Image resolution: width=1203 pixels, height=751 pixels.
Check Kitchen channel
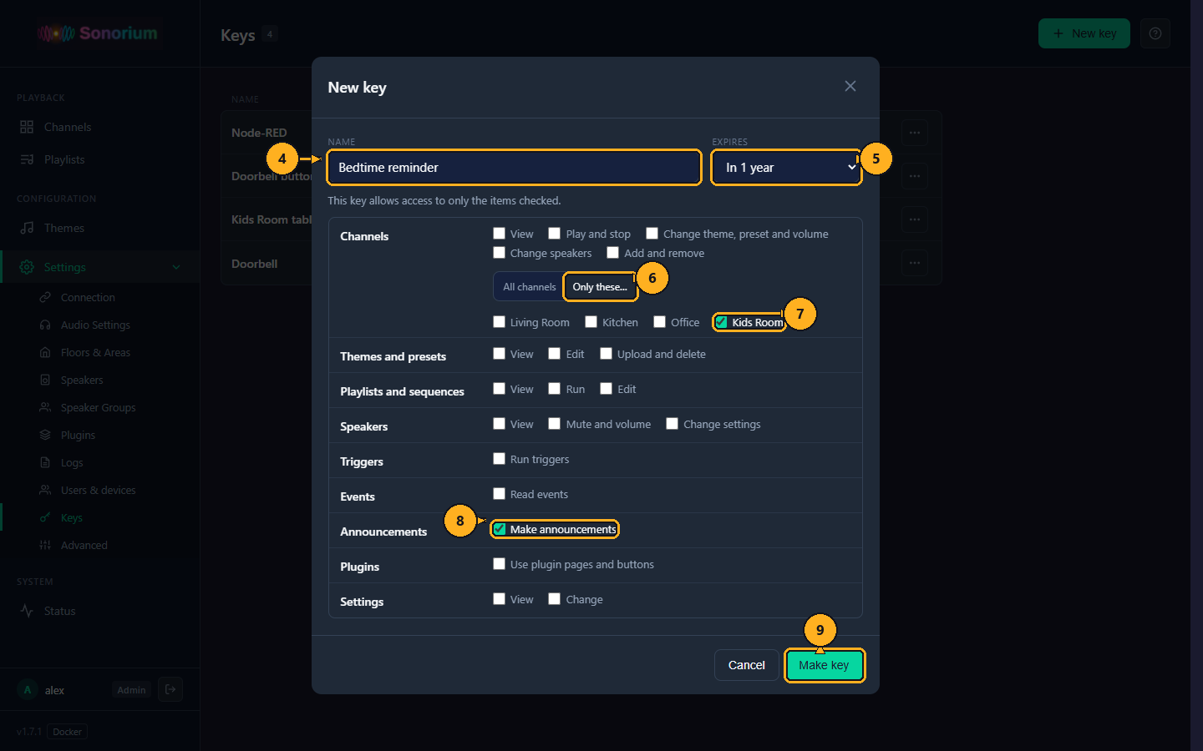pos(591,322)
